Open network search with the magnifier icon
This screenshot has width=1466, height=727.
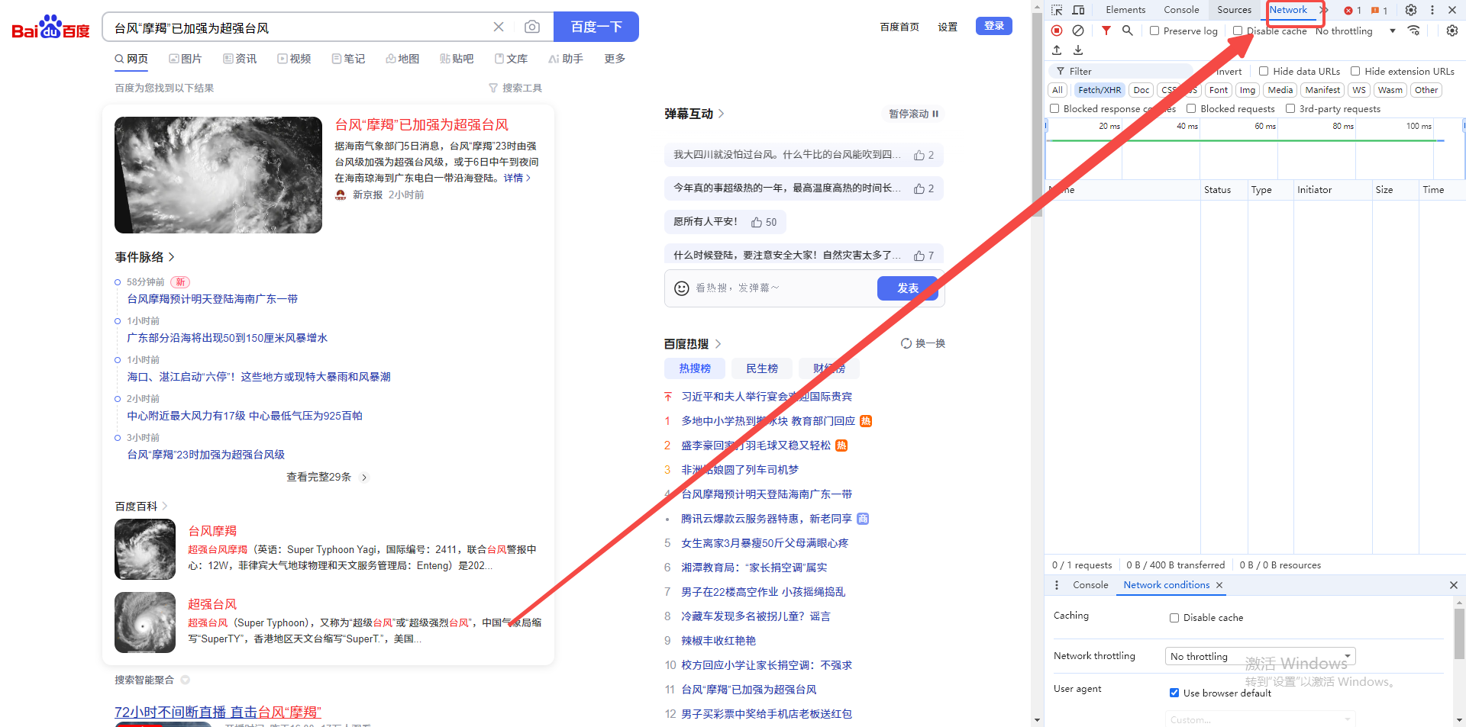pyautogui.click(x=1127, y=31)
